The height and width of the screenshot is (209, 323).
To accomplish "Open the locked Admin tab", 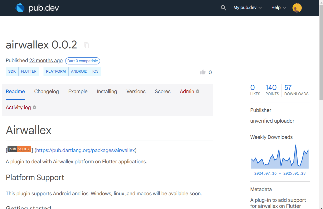I will point(189,91).
